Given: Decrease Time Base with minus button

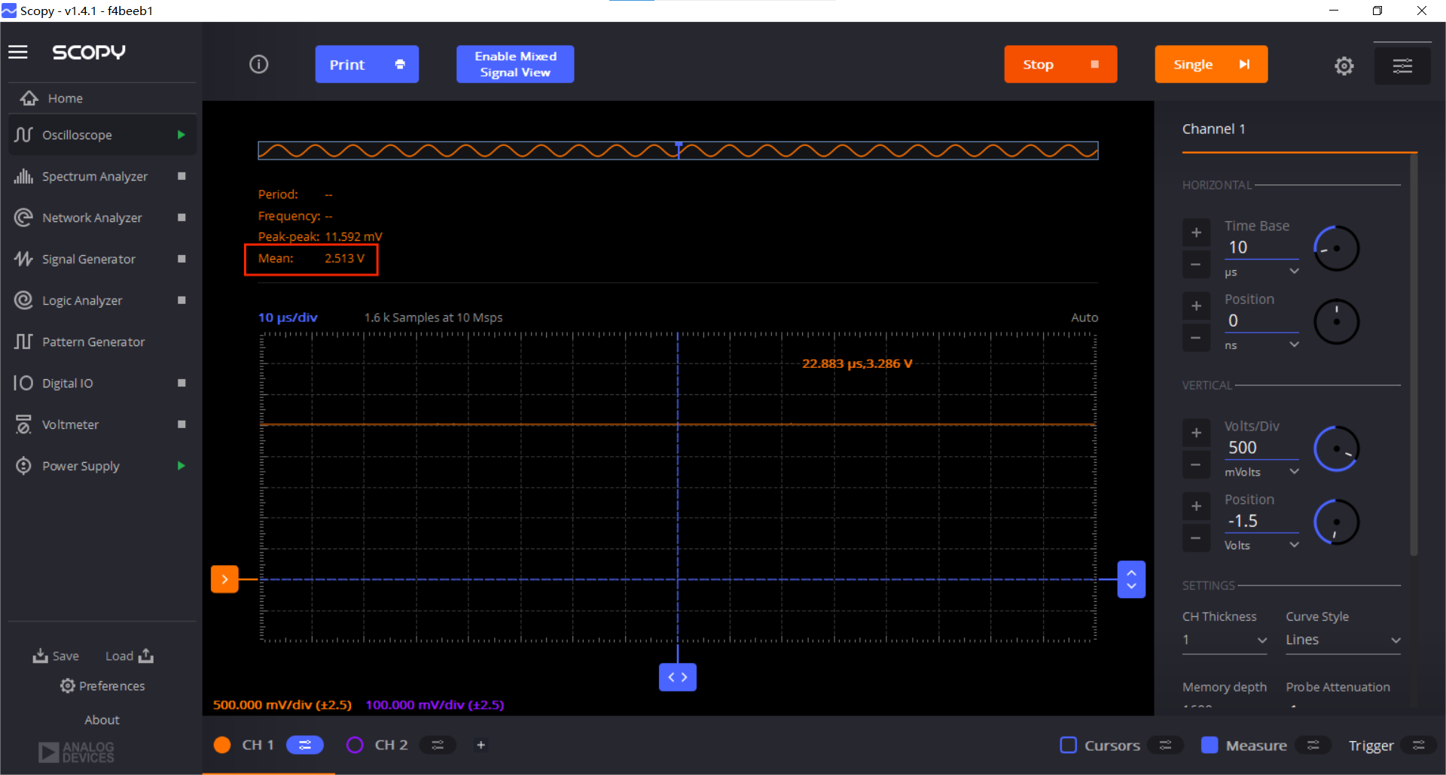Looking at the screenshot, I should [x=1196, y=264].
